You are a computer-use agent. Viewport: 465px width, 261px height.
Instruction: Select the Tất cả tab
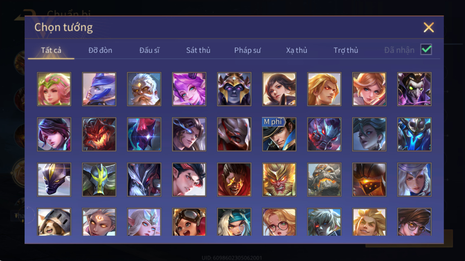51,50
